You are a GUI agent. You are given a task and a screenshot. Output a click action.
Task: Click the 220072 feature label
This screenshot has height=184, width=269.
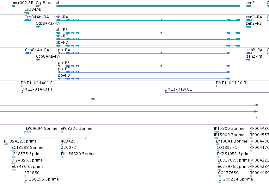[x=68, y=148]
